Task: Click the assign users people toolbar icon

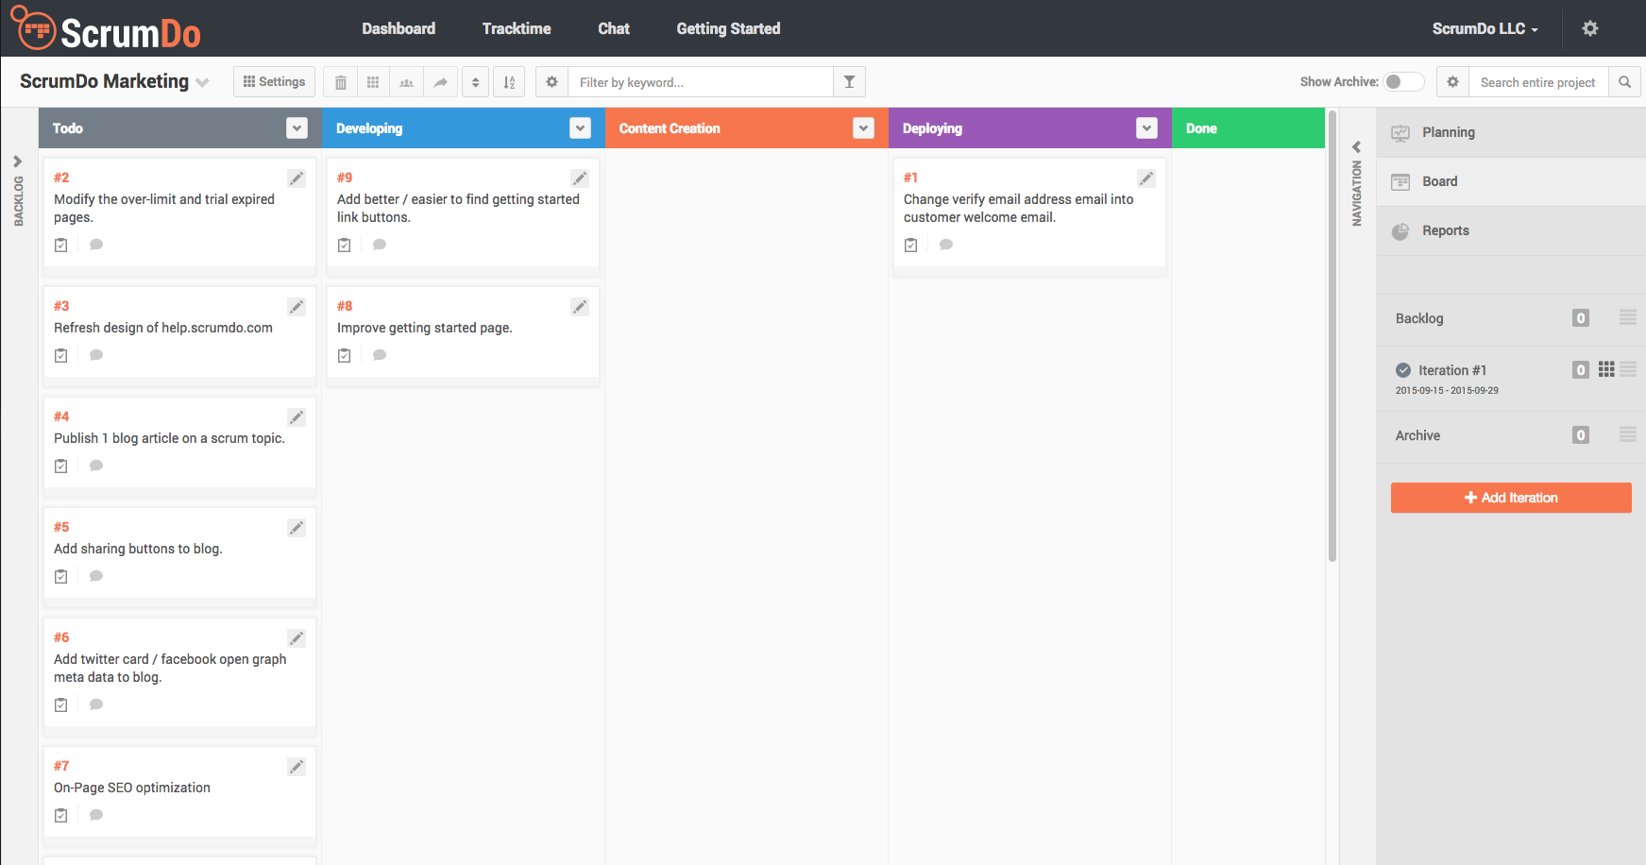Action: 406,82
